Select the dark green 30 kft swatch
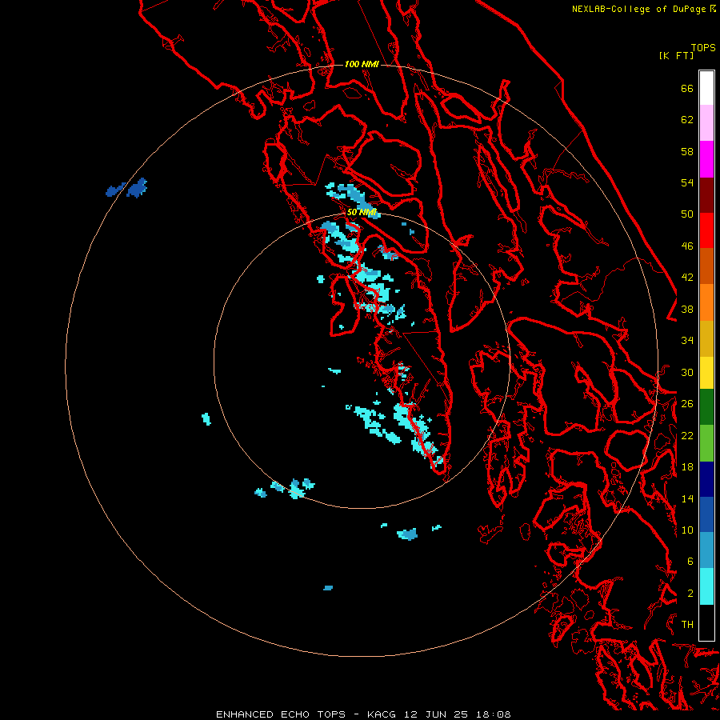720x720 pixels. (x=706, y=407)
